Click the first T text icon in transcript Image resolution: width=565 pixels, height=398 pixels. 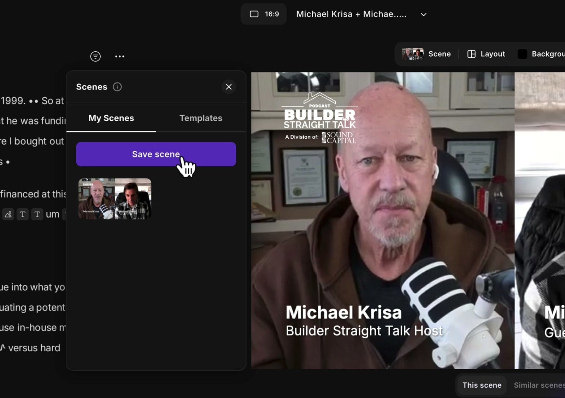(23, 214)
